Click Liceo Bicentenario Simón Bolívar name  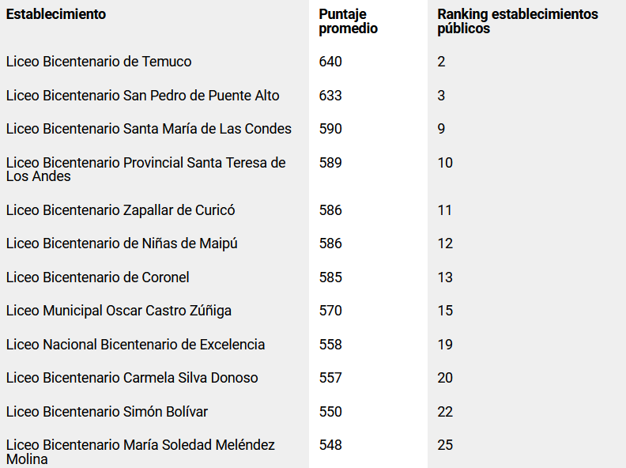point(107,412)
